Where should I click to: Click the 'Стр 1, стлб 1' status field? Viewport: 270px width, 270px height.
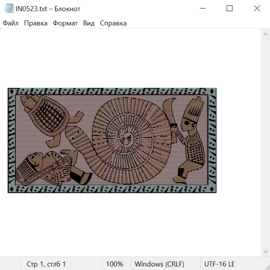(46, 264)
